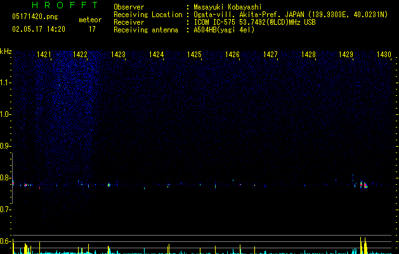The image size is (399, 254).
Task: Click the Receiver field label
Action: [129, 22]
